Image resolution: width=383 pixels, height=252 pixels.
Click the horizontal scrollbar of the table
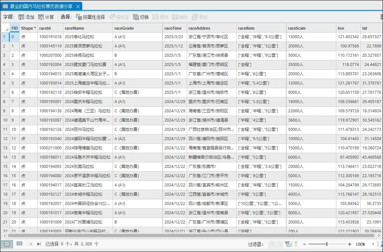(191, 236)
